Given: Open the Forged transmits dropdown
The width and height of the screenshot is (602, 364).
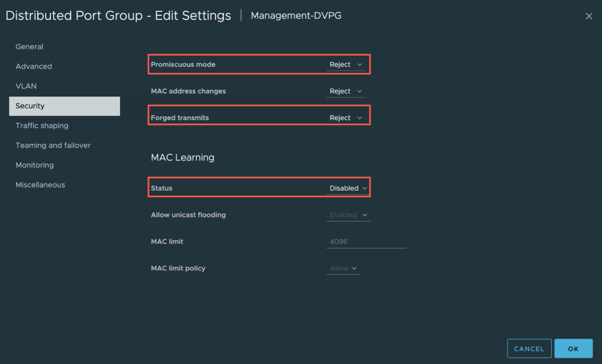Looking at the screenshot, I should (x=345, y=118).
